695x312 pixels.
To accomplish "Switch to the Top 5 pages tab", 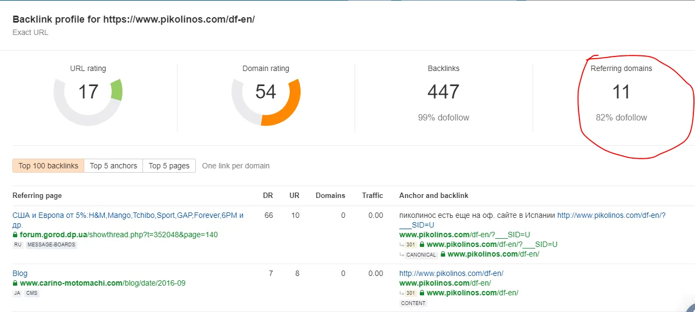I will (x=169, y=166).
